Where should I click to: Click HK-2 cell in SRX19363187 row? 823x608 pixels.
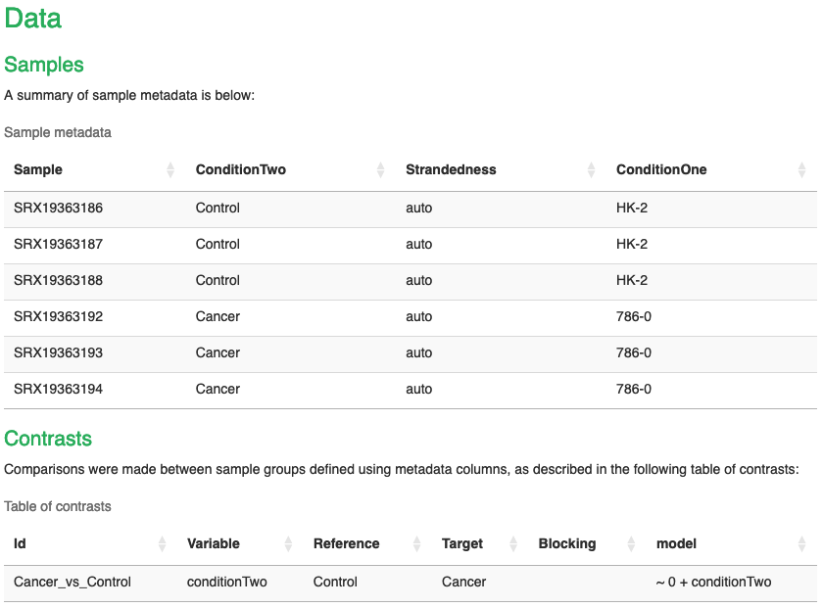tap(632, 245)
